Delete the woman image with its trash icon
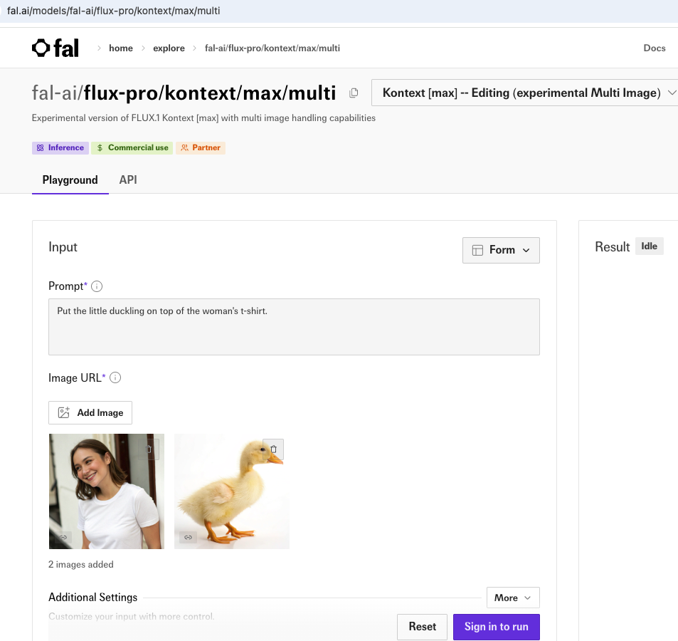678x641 pixels. click(x=148, y=449)
